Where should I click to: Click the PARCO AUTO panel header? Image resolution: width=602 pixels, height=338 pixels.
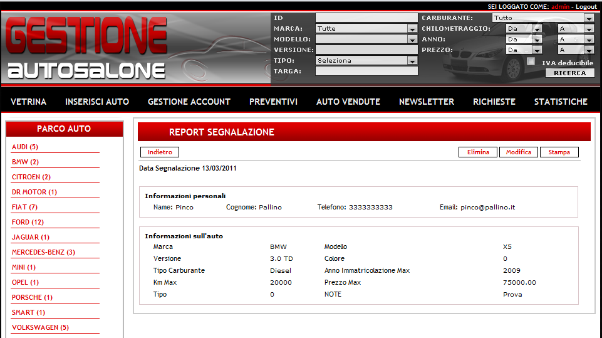(64, 129)
